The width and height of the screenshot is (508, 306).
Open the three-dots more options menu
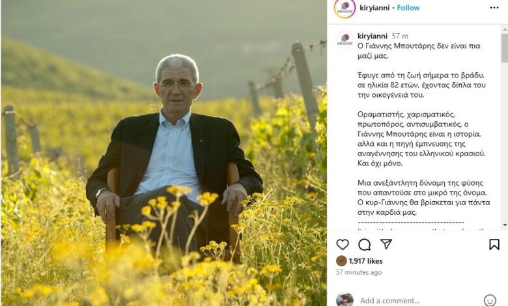[494, 8]
